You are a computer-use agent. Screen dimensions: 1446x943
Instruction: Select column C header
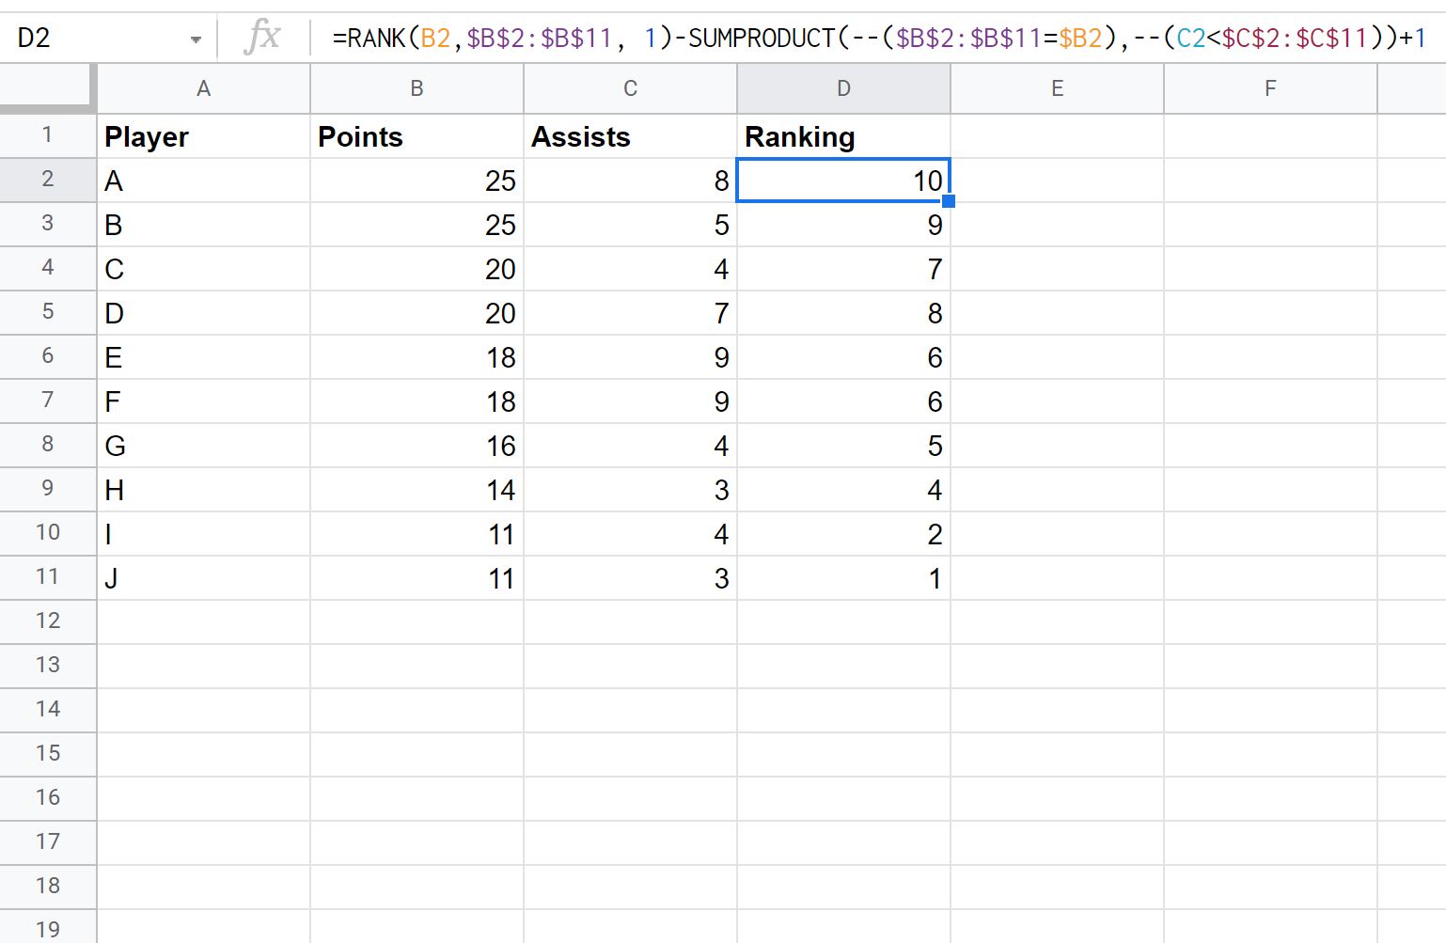[x=630, y=88]
